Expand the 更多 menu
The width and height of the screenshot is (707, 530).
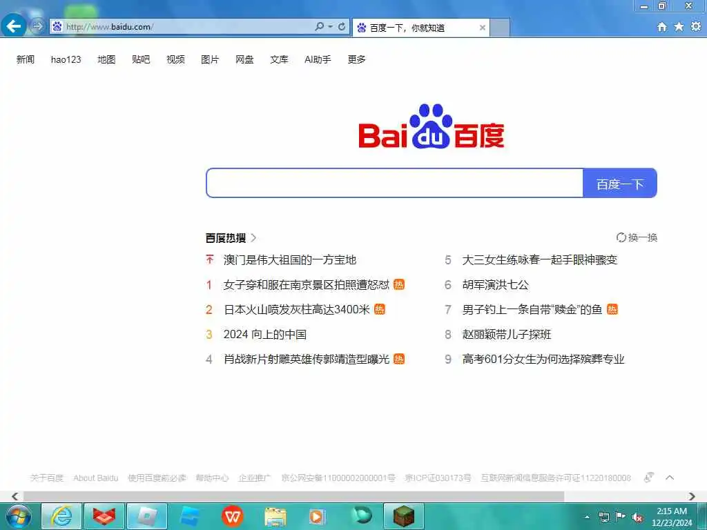point(356,59)
